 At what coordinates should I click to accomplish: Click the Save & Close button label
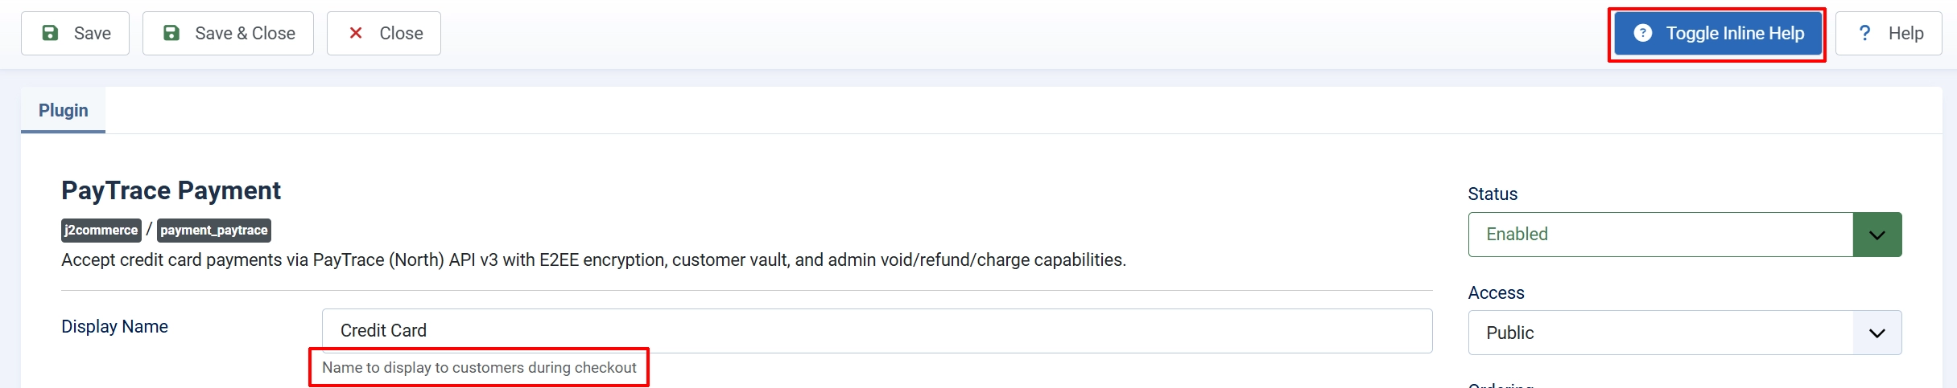(246, 33)
